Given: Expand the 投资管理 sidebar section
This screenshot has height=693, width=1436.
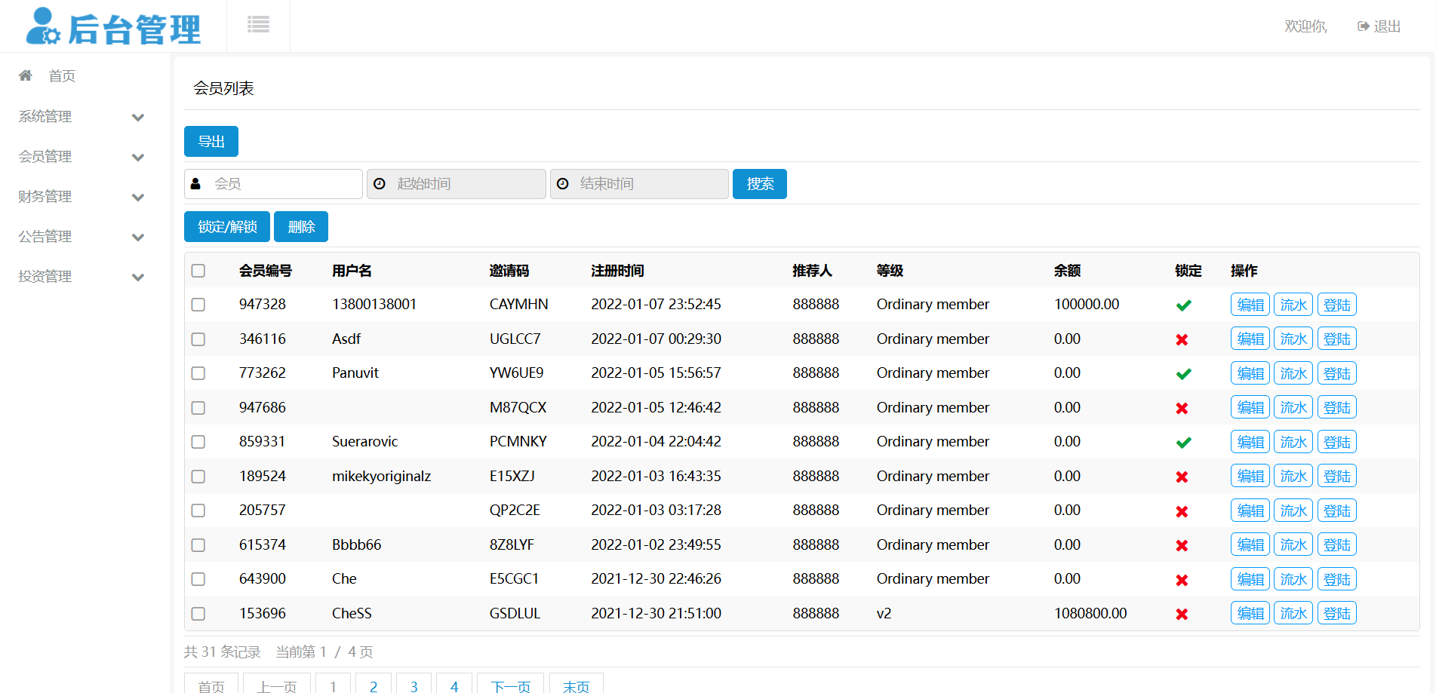Looking at the screenshot, I should [x=137, y=277].
